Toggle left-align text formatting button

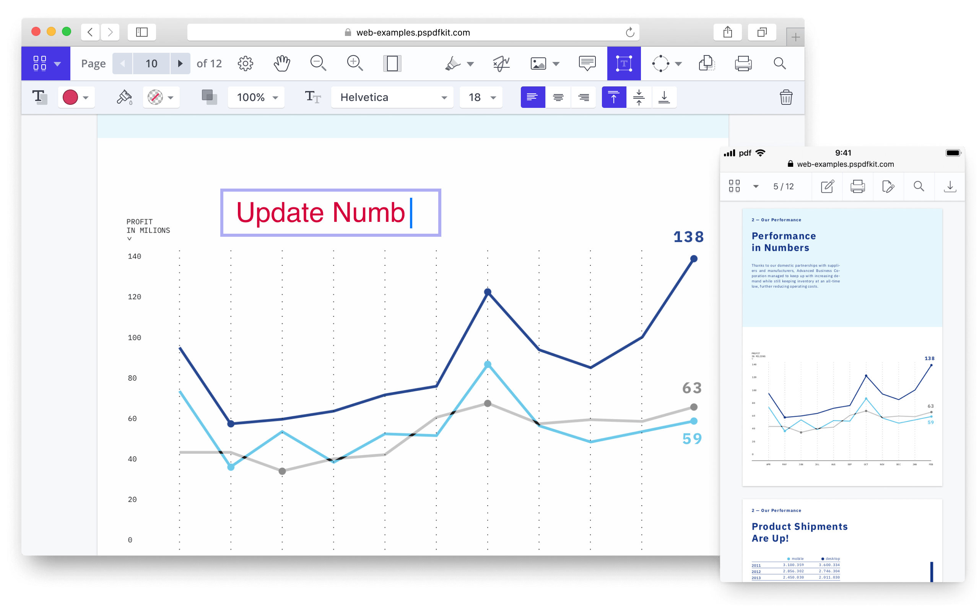[532, 97]
